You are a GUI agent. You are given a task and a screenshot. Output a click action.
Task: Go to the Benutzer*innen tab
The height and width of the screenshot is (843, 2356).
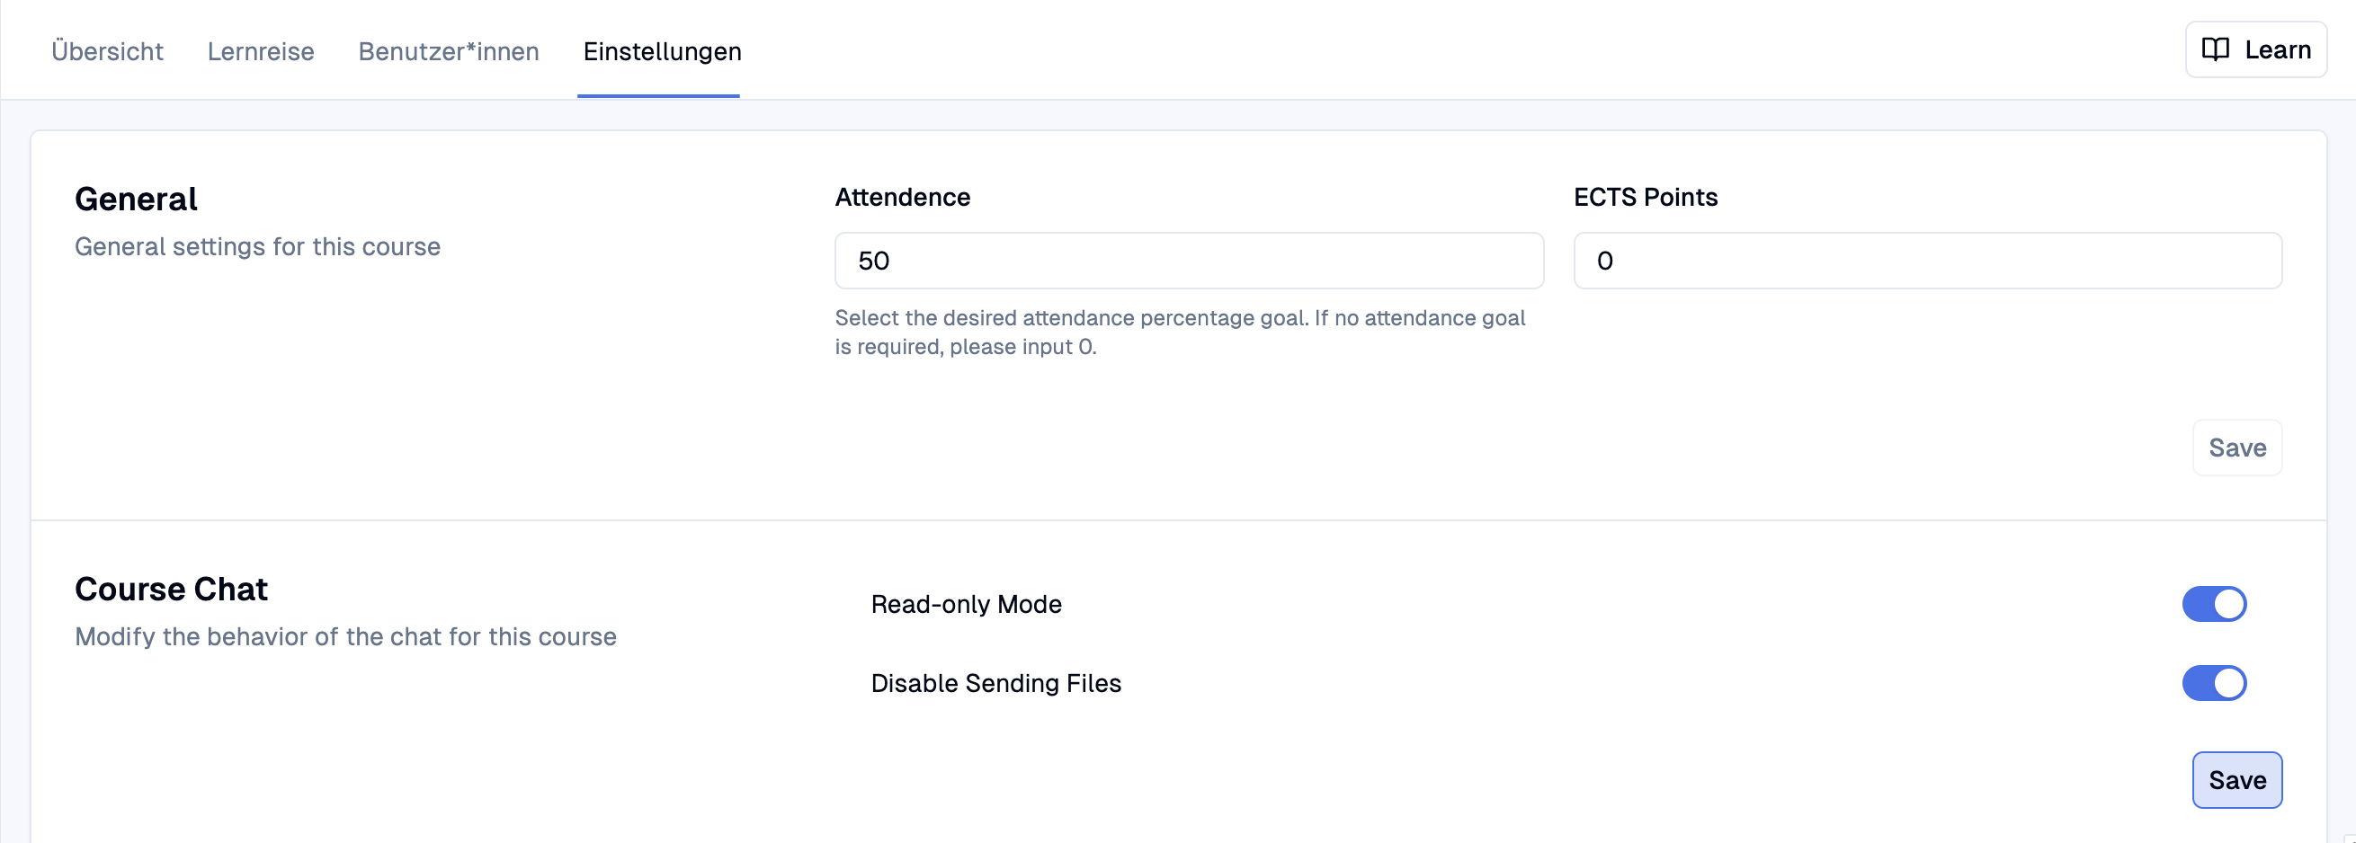[x=448, y=51]
